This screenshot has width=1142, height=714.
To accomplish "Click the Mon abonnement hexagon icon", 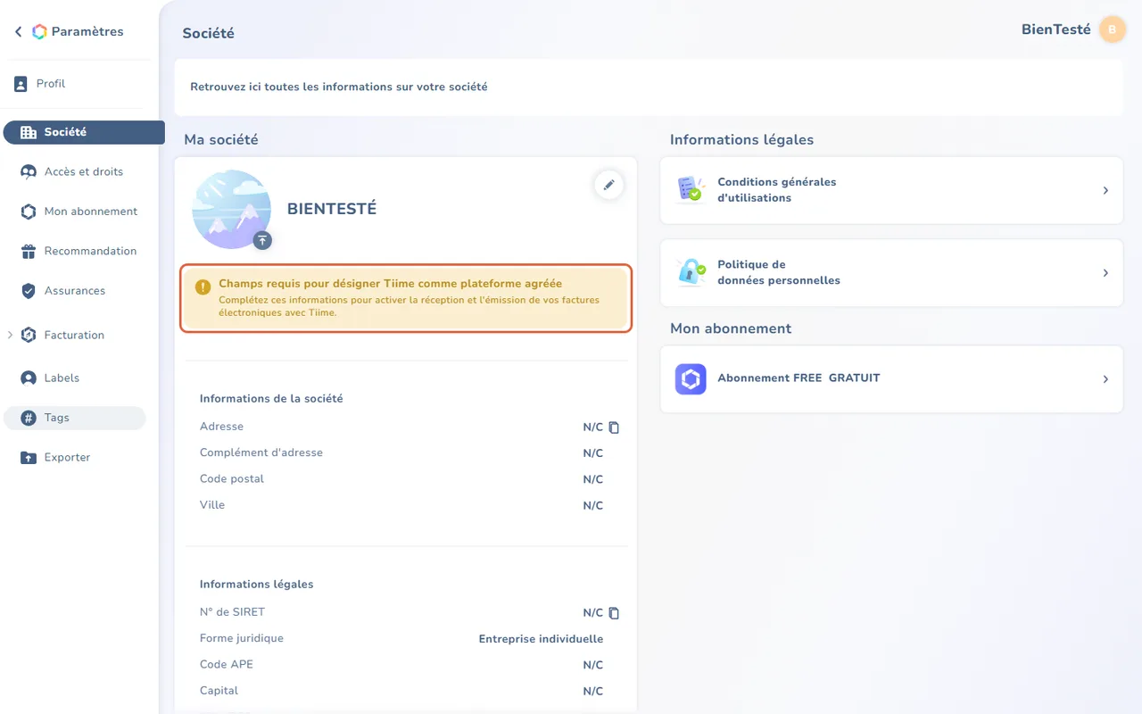I will 29,212.
